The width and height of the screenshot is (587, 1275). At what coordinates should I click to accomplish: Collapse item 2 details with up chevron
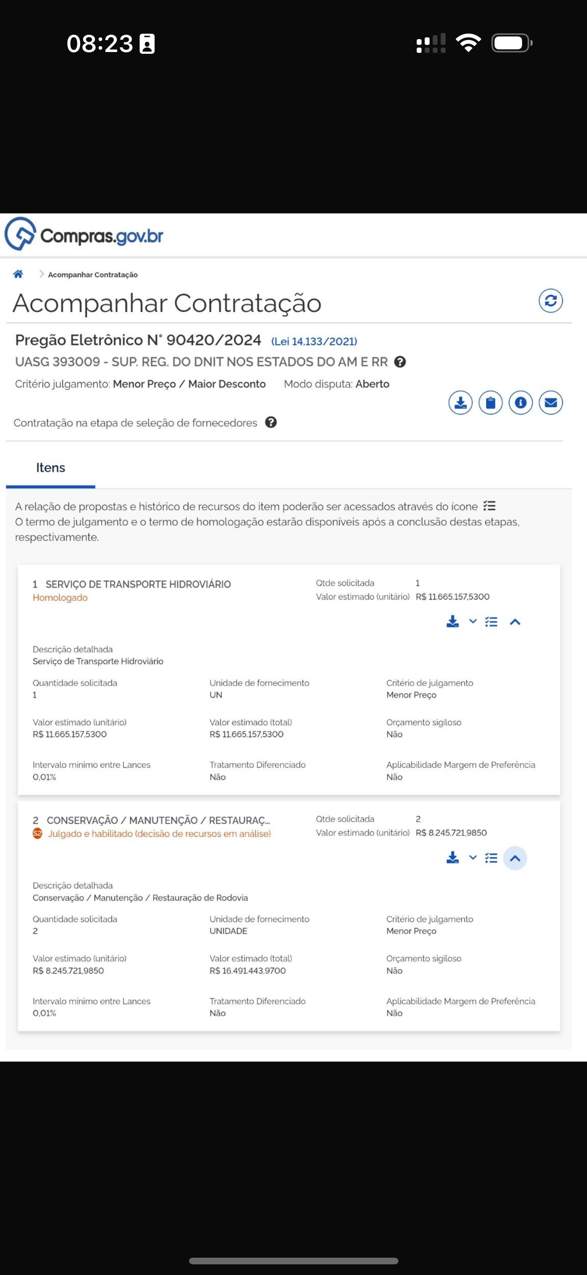515,858
